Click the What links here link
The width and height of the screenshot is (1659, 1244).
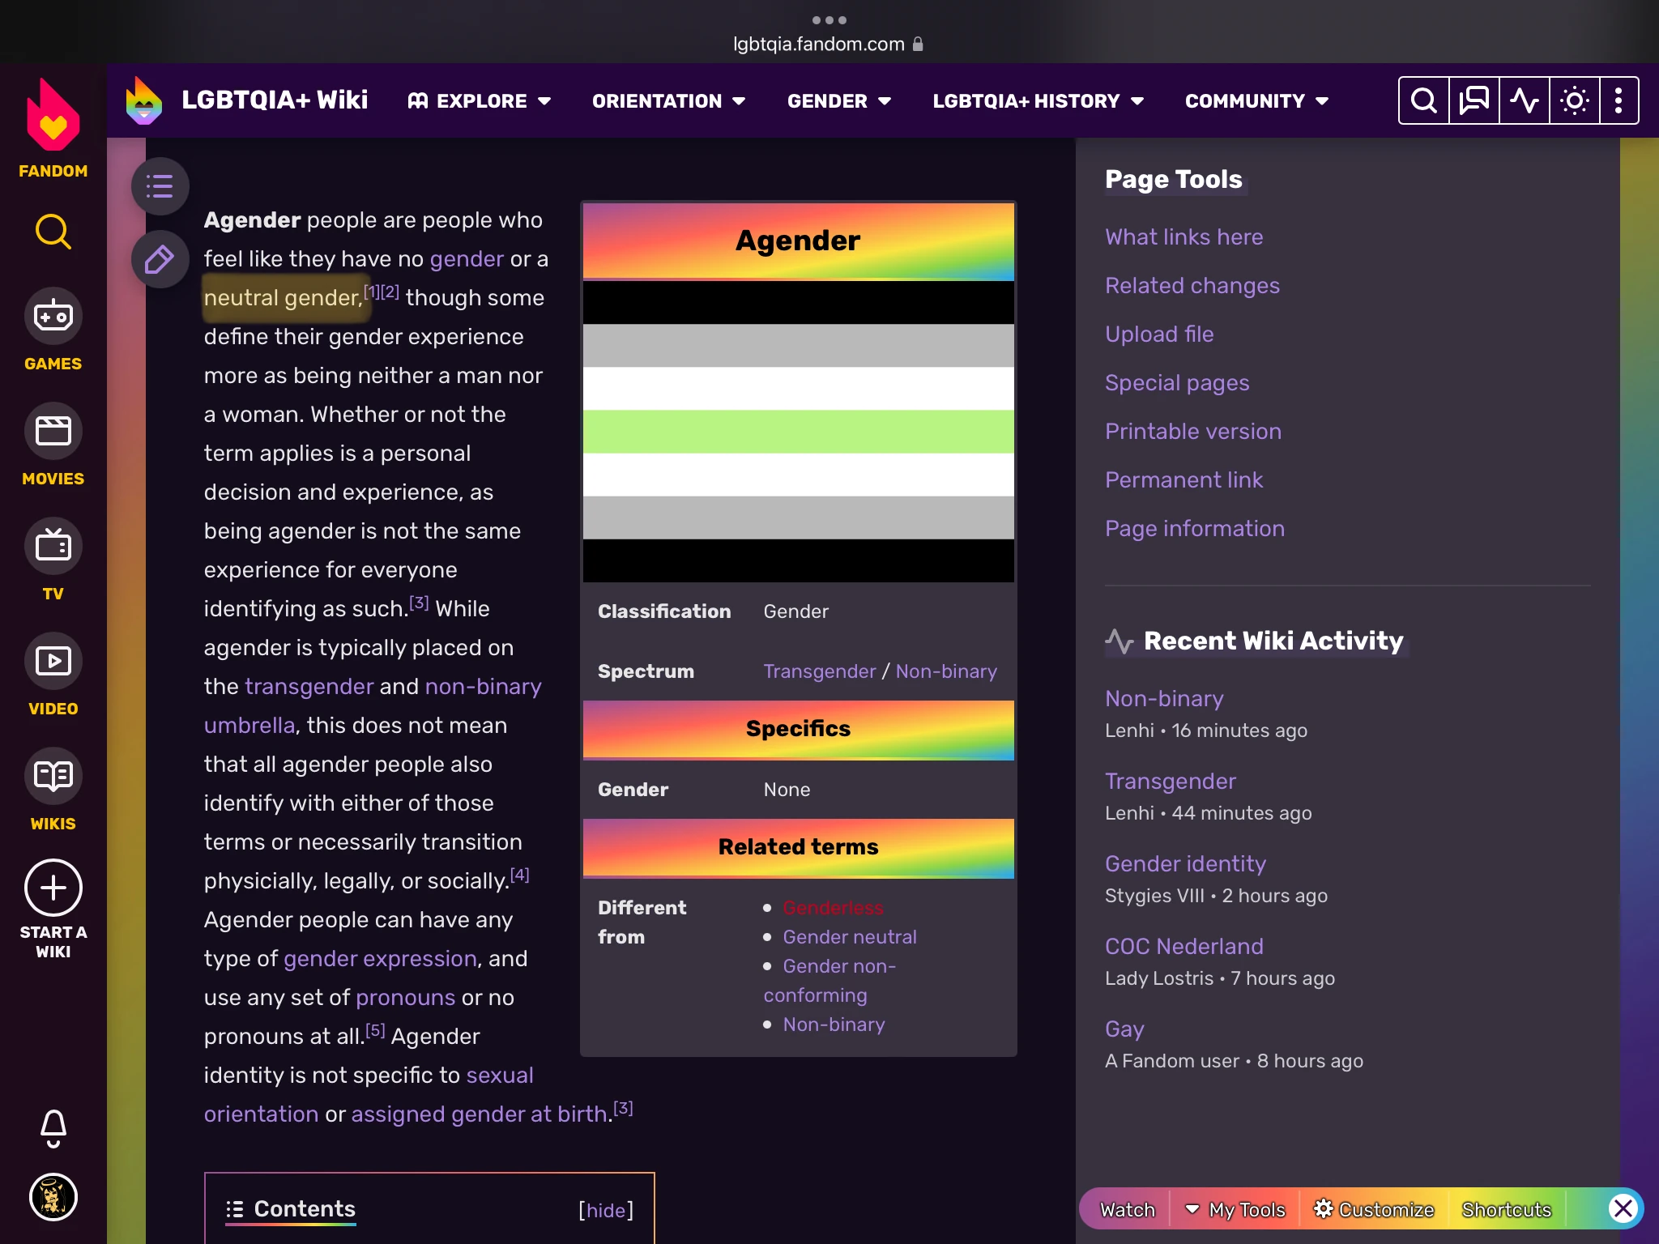(1183, 236)
